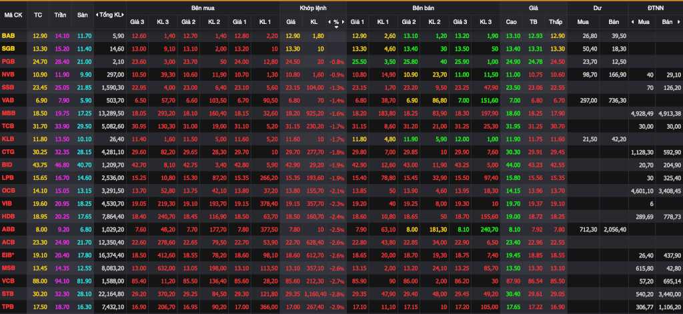Click the Dư group header

pos(598,8)
